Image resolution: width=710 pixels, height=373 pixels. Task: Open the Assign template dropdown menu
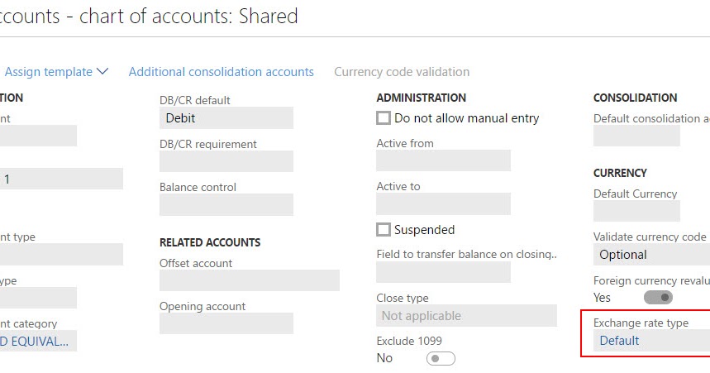(56, 72)
